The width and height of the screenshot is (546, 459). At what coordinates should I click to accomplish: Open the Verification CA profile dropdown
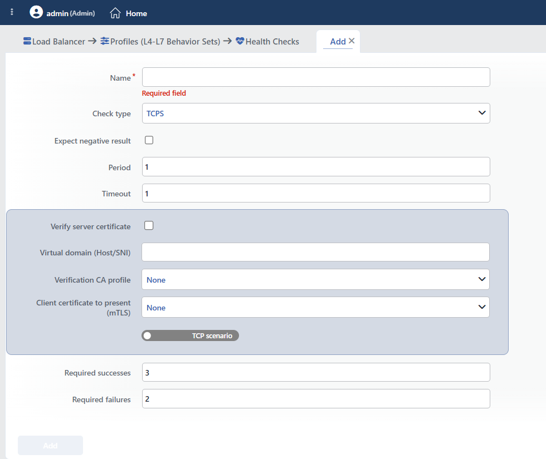(x=315, y=279)
